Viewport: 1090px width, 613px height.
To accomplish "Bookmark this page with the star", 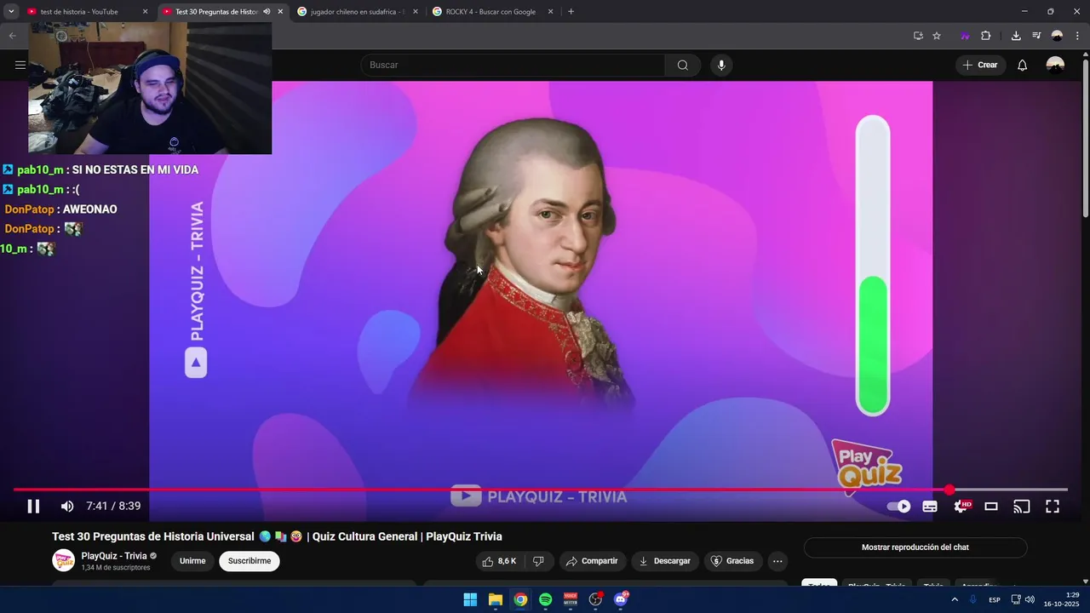I will pyautogui.click(x=937, y=36).
